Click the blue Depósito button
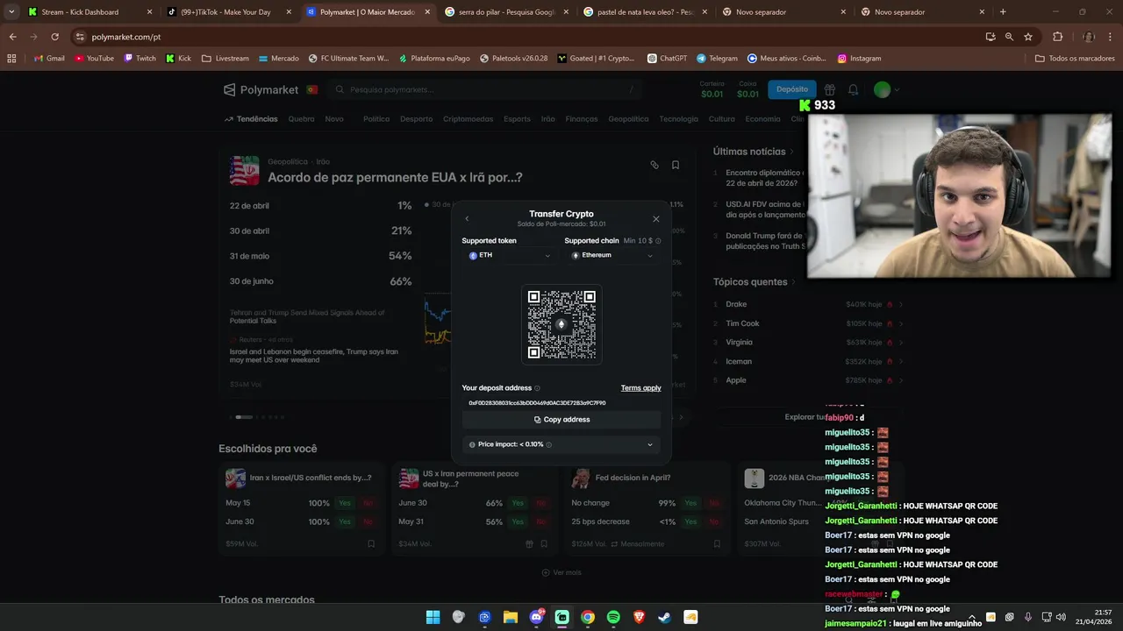The height and width of the screenshot is (631, 1123). click(792, 89)
